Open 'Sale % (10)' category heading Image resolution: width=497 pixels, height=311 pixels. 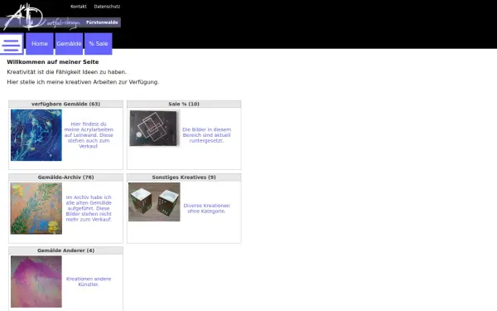184,104
